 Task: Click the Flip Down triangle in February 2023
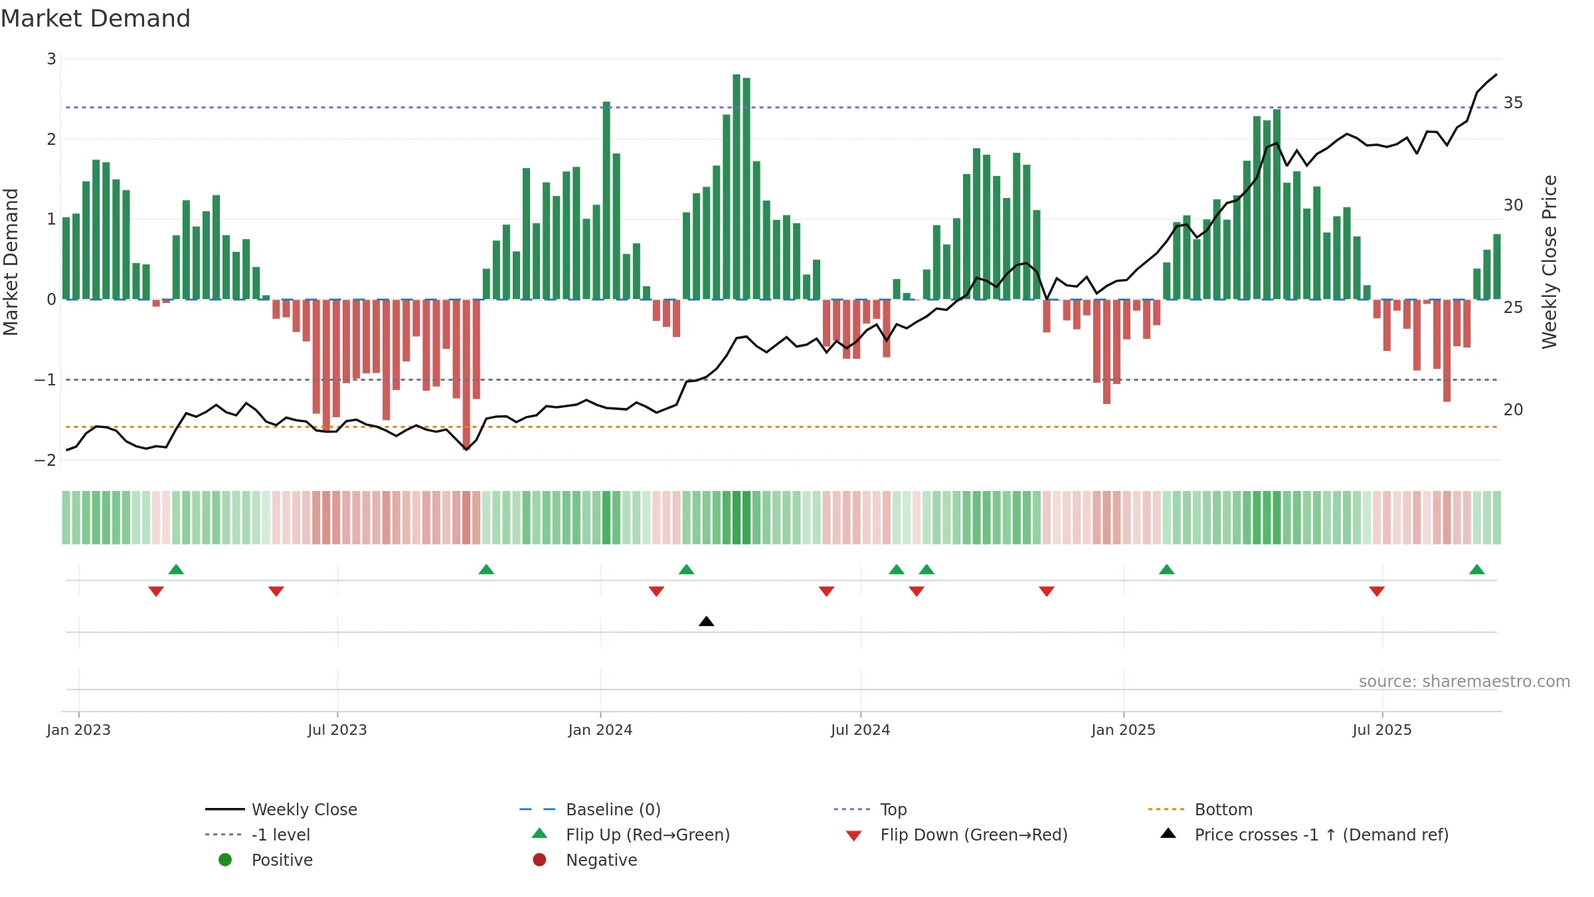pyautogui.click(x=156, y=591)
